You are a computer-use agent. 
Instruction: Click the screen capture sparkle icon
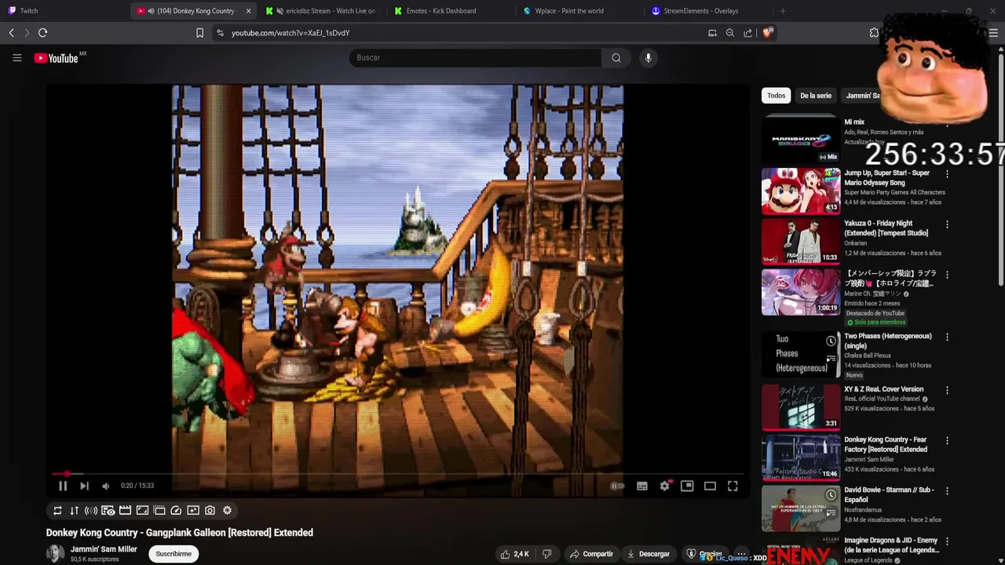point(193,510)
